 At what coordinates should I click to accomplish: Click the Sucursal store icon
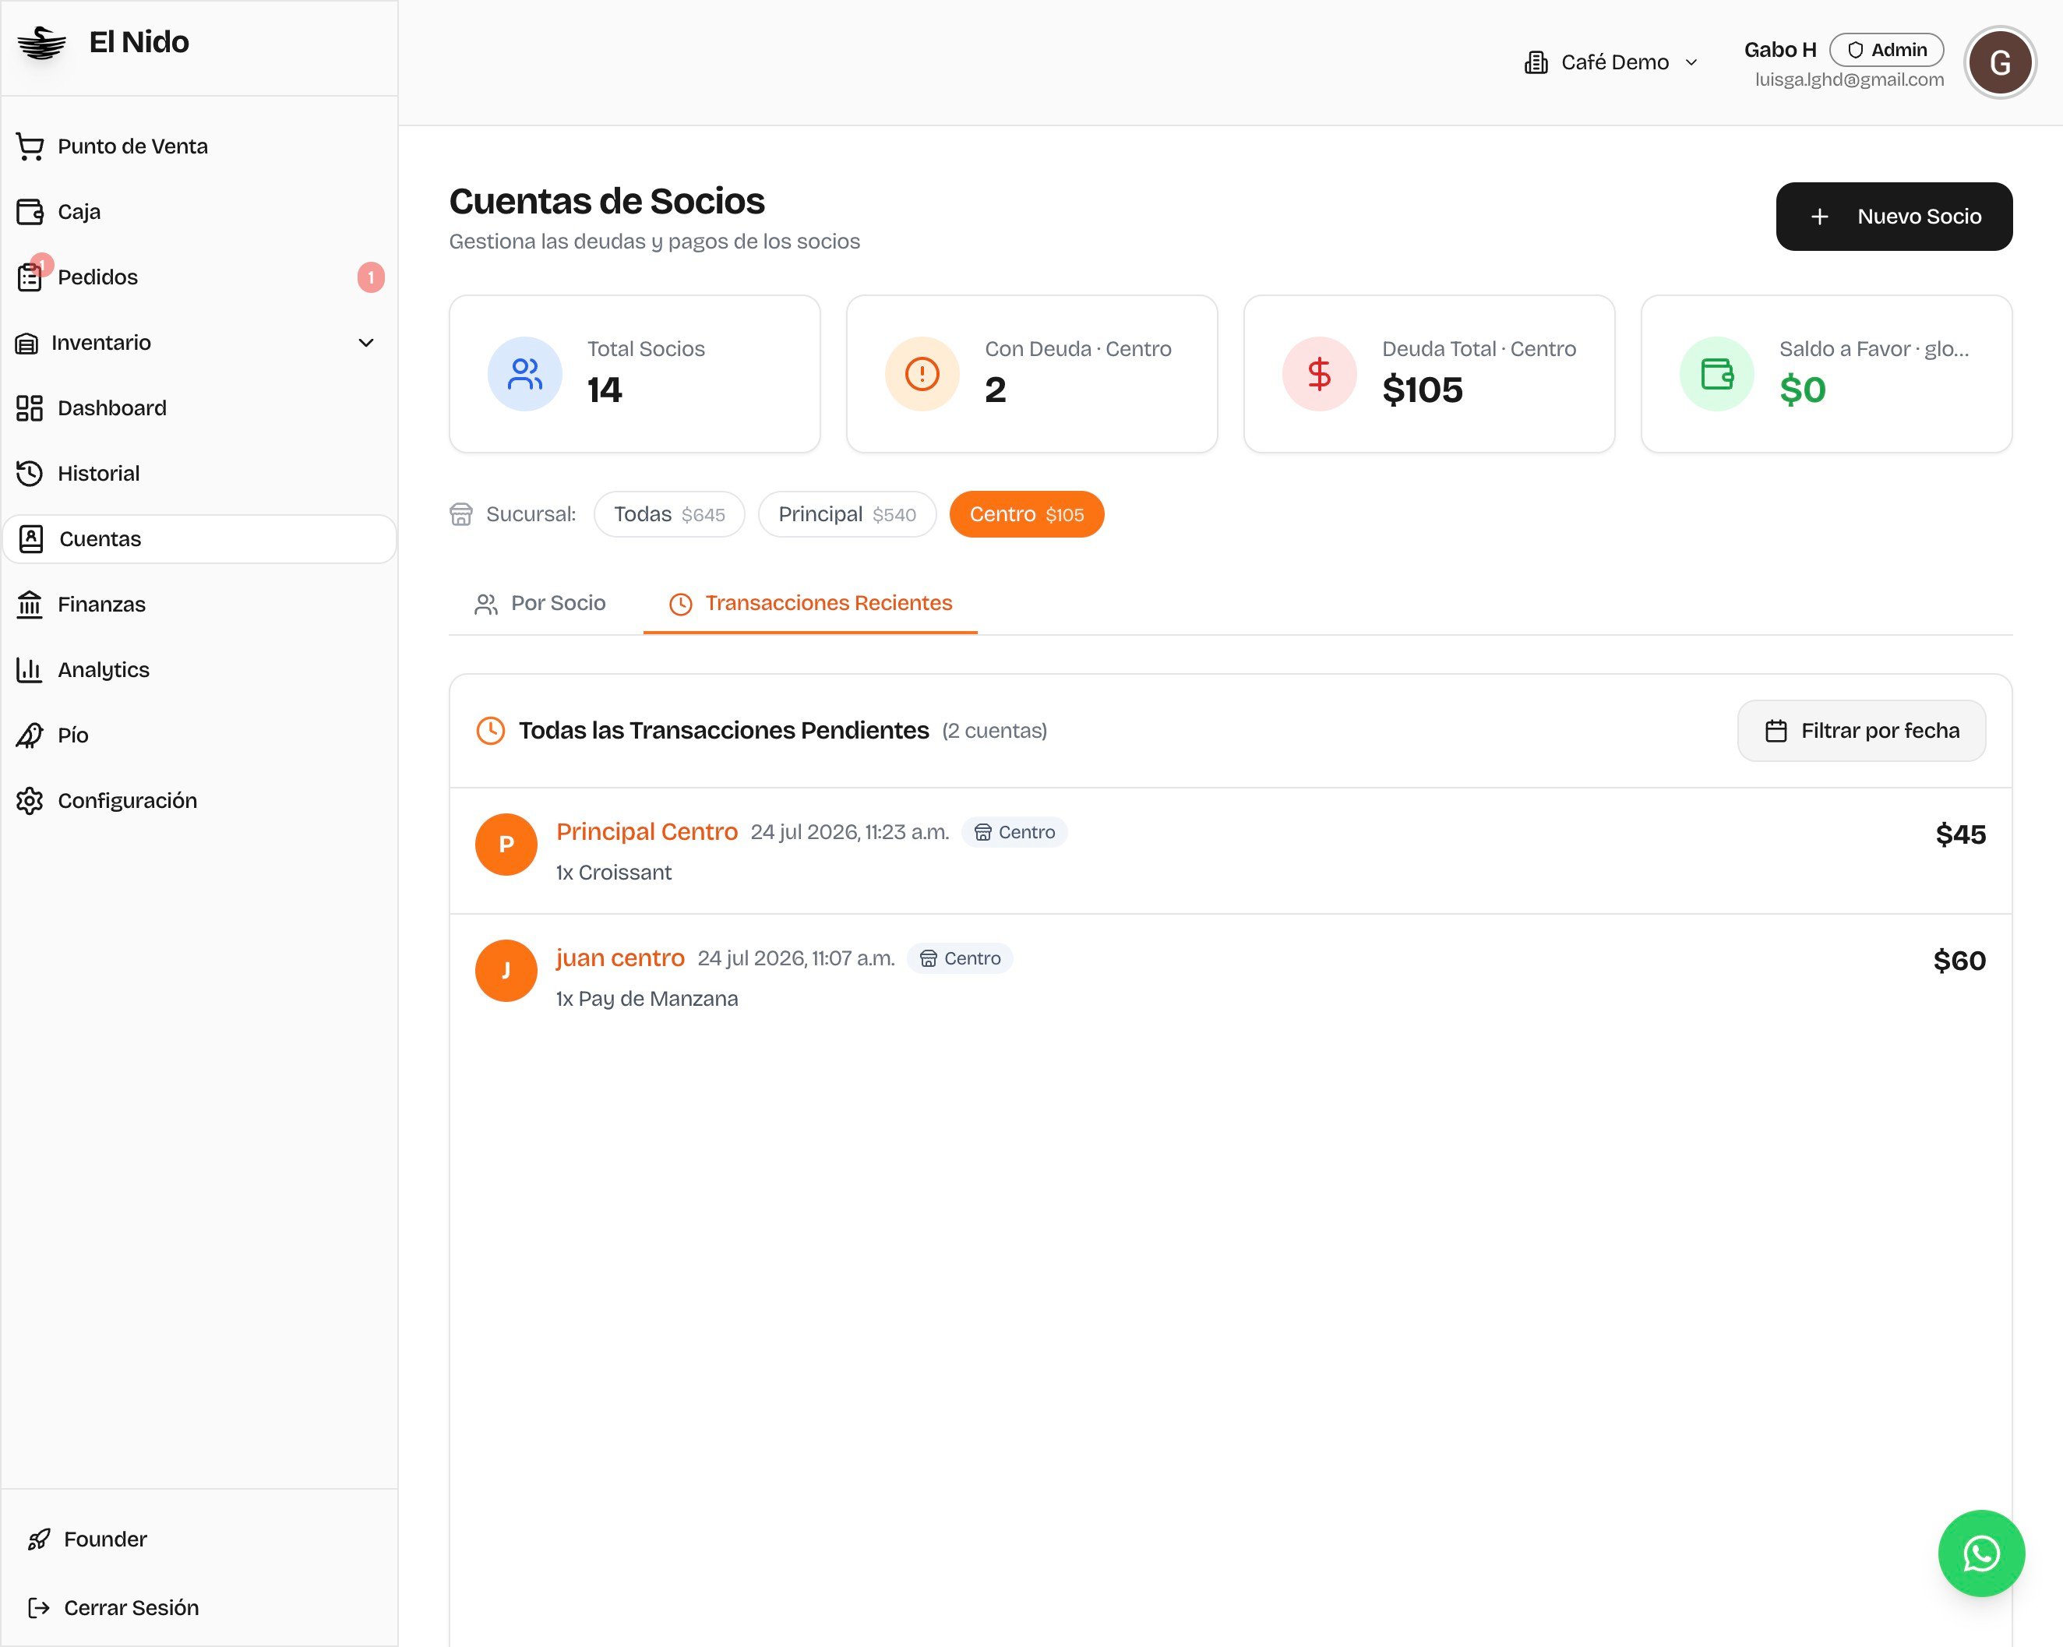[461, 515]
